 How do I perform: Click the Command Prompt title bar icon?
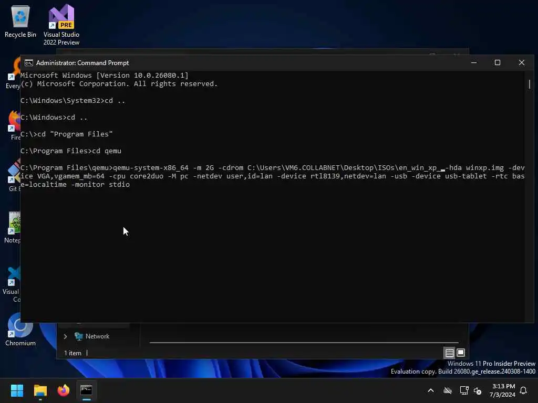click(29, 63)
